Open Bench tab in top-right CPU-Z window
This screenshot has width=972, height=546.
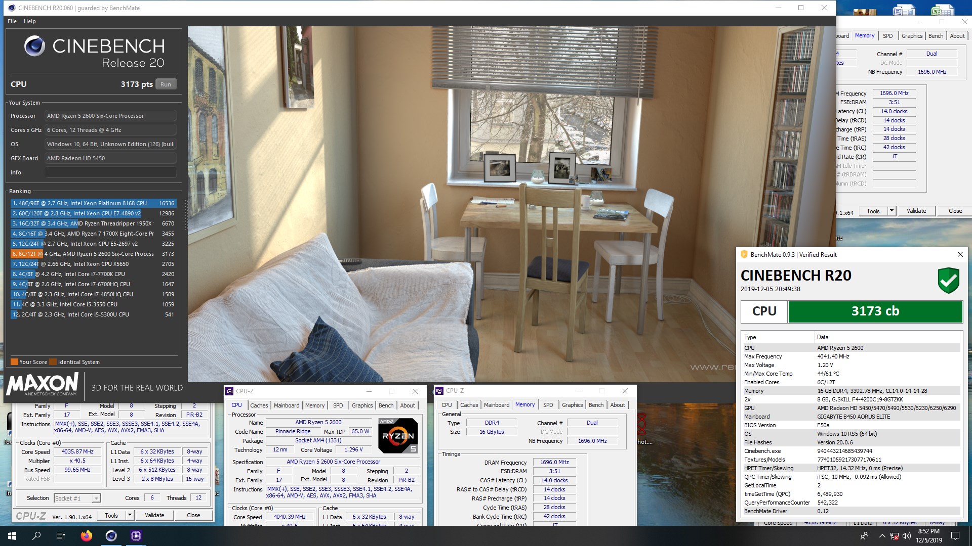click(x=936, y=36)
